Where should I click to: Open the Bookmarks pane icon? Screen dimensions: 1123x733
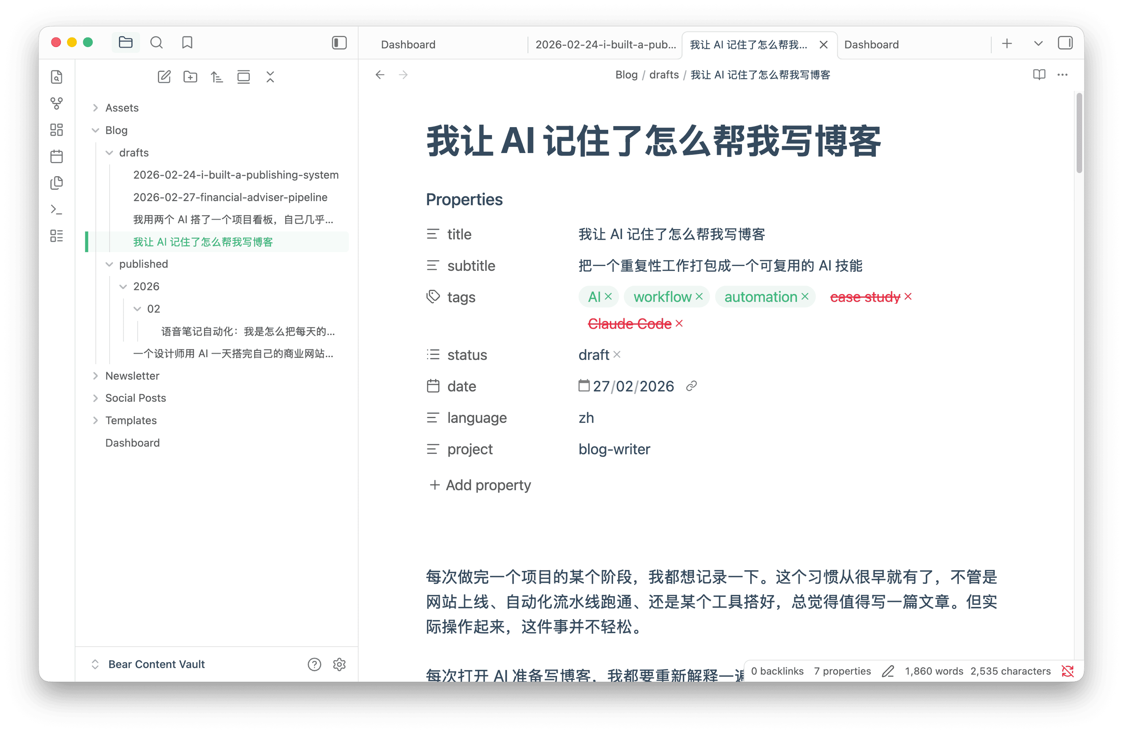pyautogui.click(x=187, y=43)
